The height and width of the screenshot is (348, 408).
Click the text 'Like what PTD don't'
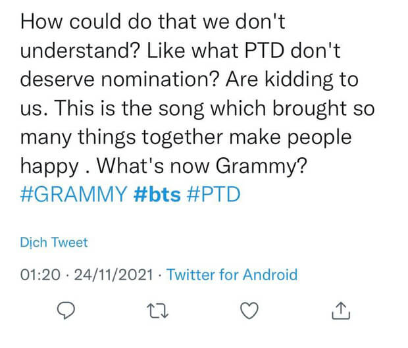coord(243,50)
